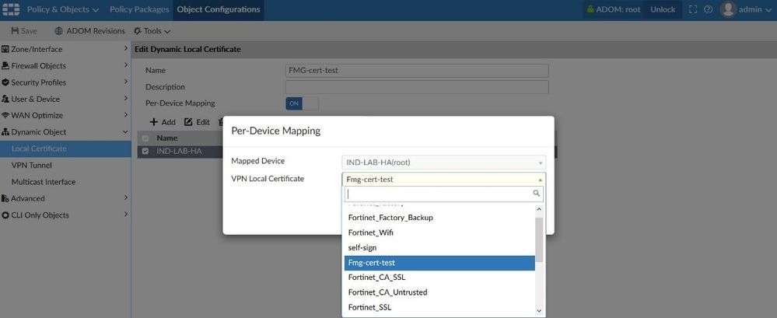Collapse the VPN Local Certificate dropdown
The width and height of the screenshot is (777, 318).
coord(540,179)
